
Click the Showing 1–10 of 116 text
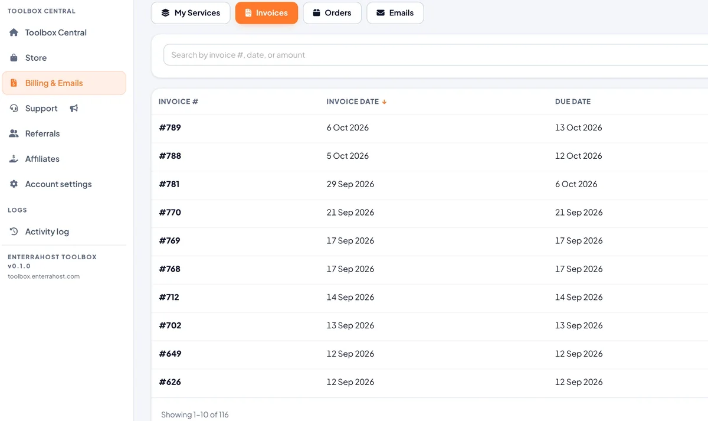pos(195,415)
